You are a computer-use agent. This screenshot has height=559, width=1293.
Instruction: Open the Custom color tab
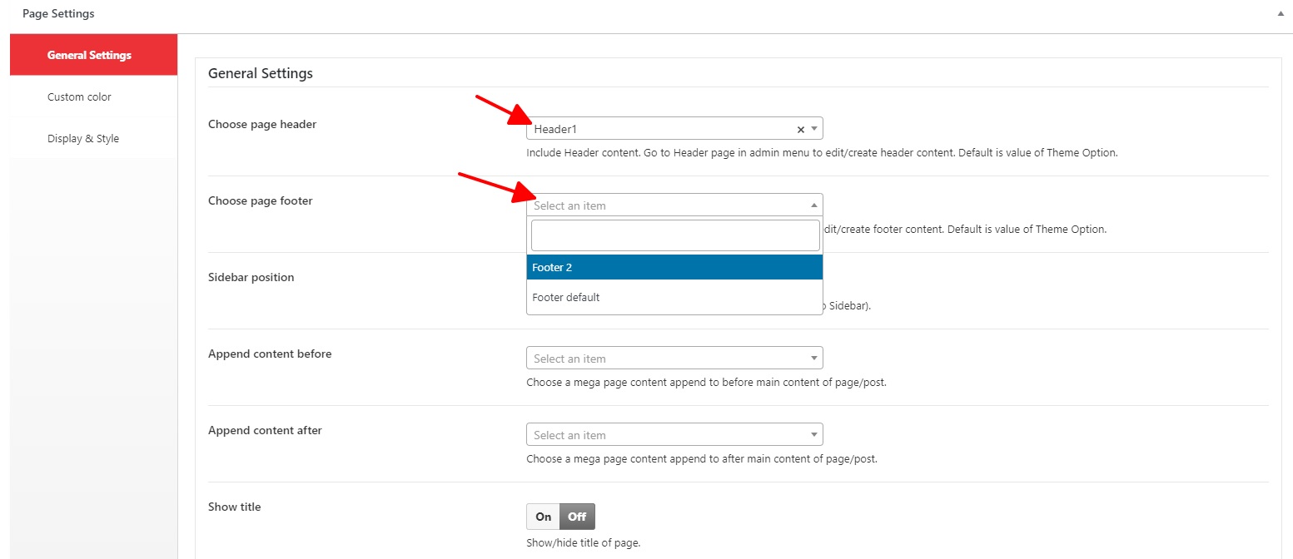click(79, 96)
